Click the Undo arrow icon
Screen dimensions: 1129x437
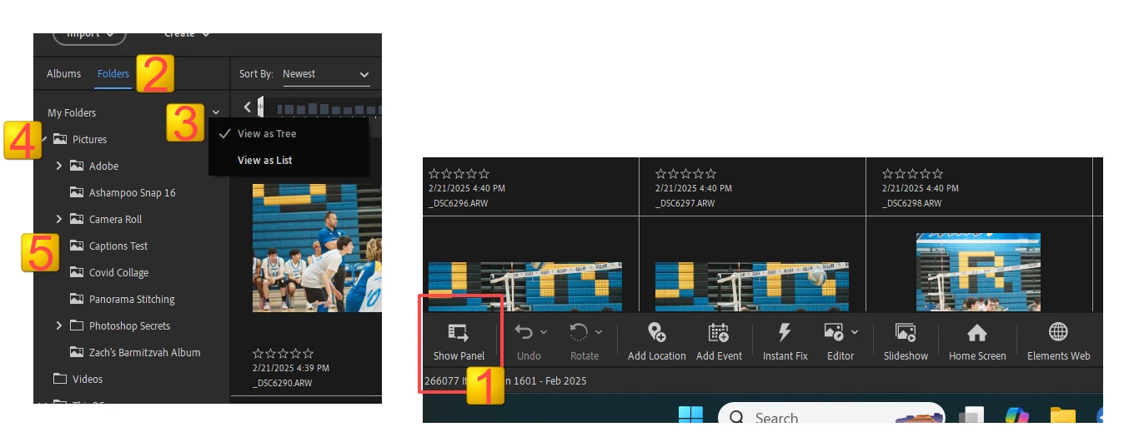[x=524, y=332]
